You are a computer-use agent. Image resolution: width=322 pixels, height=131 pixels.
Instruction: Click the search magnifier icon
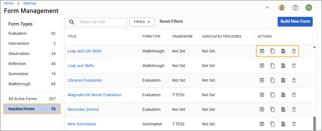coord(72,22)
